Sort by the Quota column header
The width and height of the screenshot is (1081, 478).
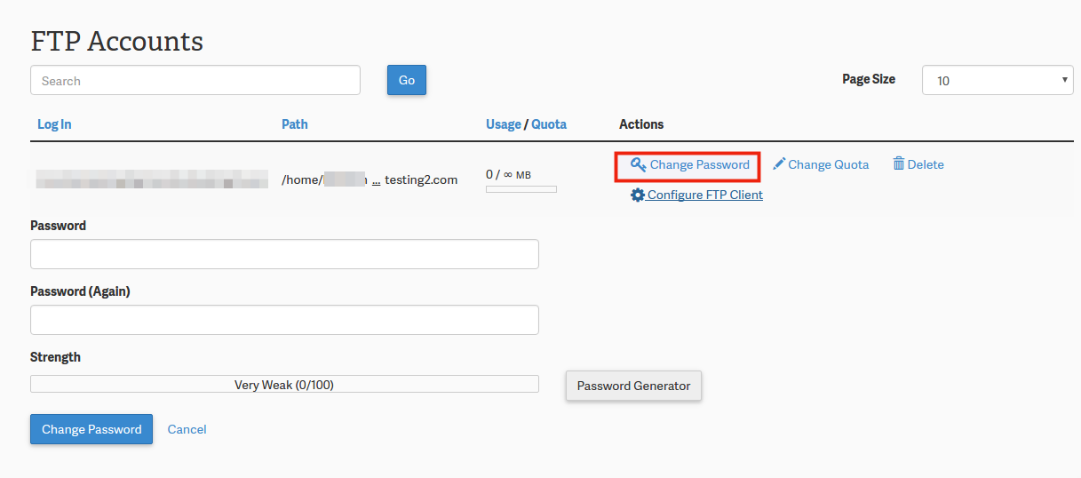coord(549,124)
